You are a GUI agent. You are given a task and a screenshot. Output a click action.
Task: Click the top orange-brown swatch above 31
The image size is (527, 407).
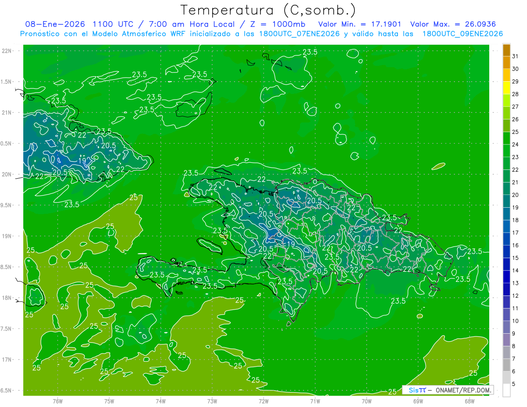click(506, 50)
